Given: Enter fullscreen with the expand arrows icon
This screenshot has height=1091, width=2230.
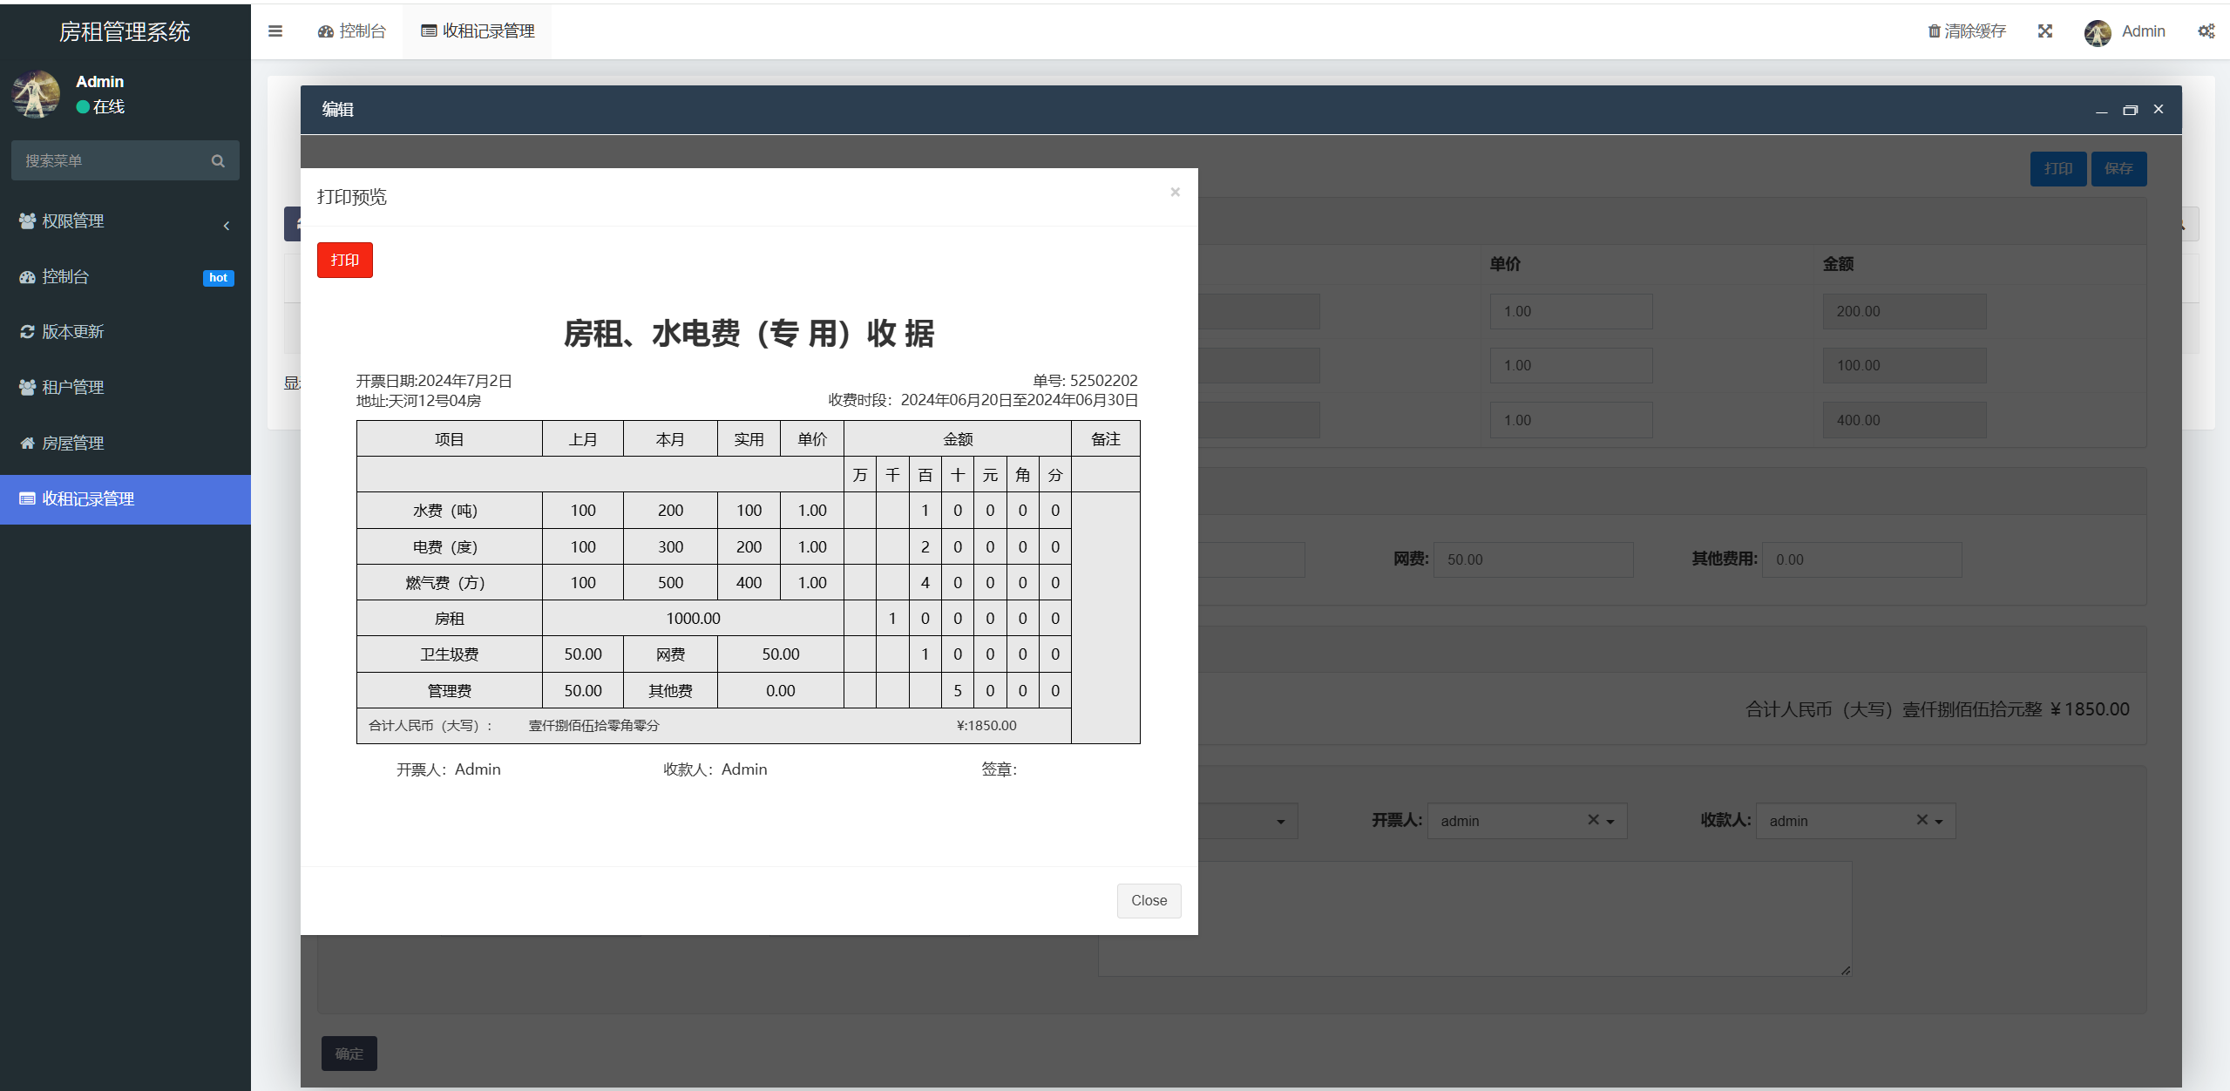Looking at the screenshot, I should (x=2044, y=30).
